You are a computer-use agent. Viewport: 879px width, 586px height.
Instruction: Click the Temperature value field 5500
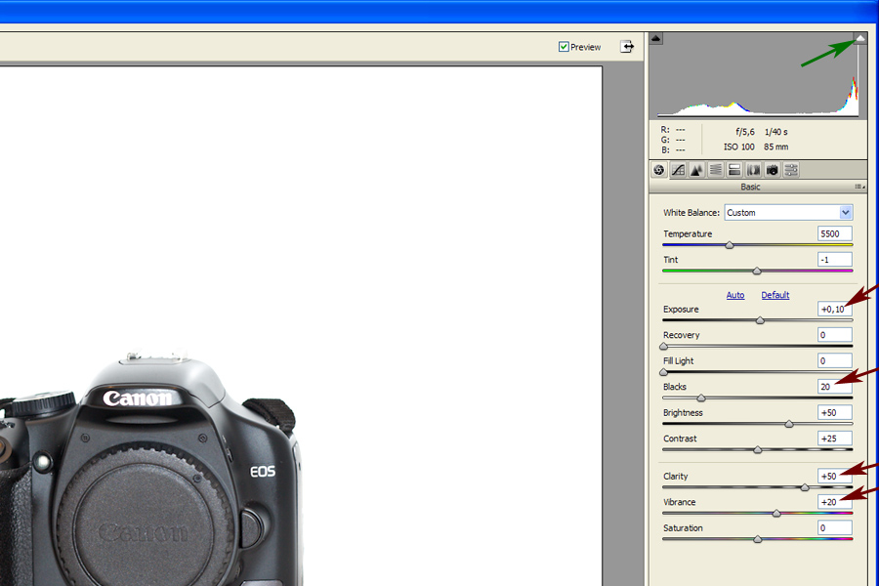click(835, 233)
